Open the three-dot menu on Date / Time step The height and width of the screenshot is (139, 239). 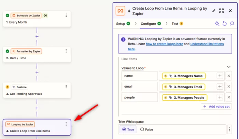[x=66, y=51]
